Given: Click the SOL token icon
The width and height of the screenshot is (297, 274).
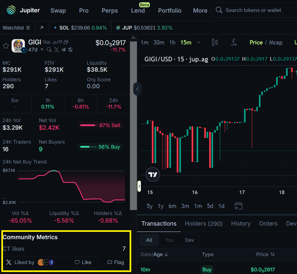Looking at the screenshot, I should pos(55,28).
